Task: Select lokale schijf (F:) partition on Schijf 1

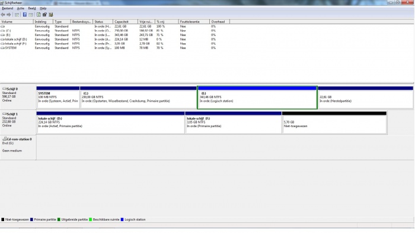Action: pyautogui.click(x=234, y=122)
